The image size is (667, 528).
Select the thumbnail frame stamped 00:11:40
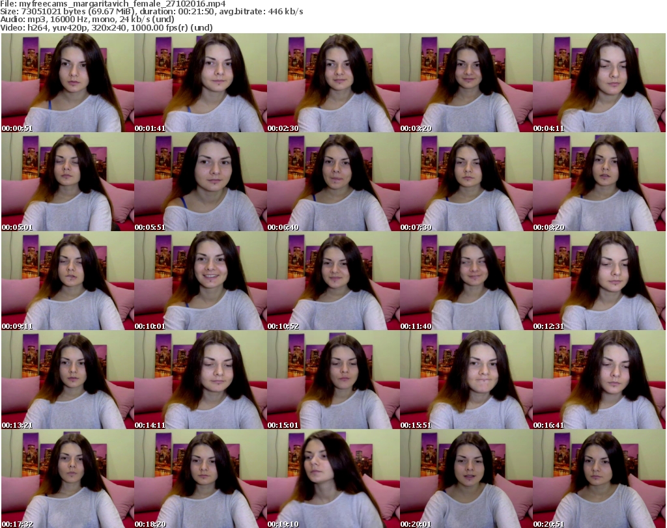point(466,281)
